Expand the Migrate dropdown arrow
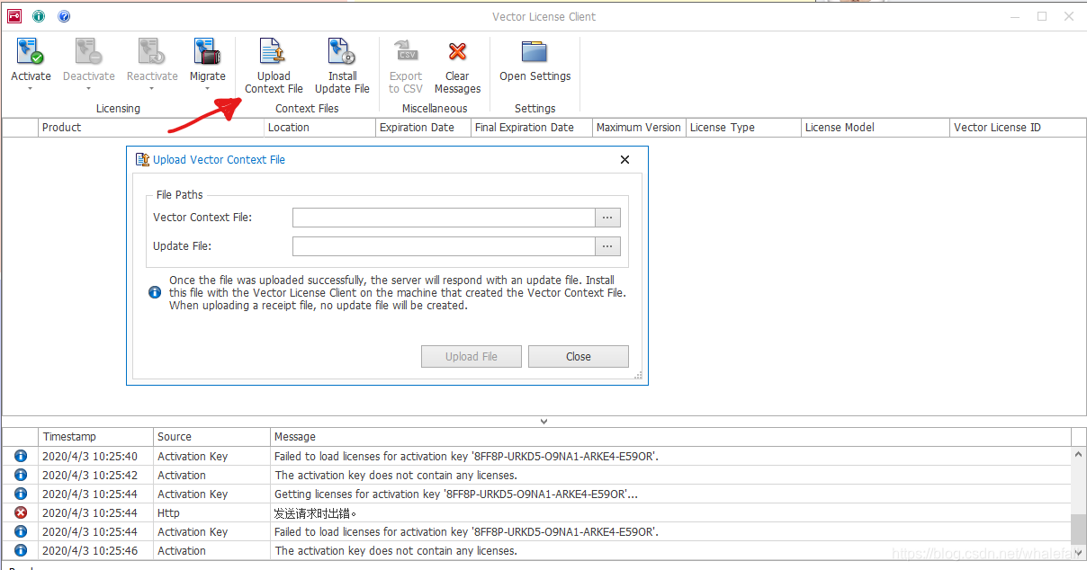1087x570 pixels. (x=207, y=89)
